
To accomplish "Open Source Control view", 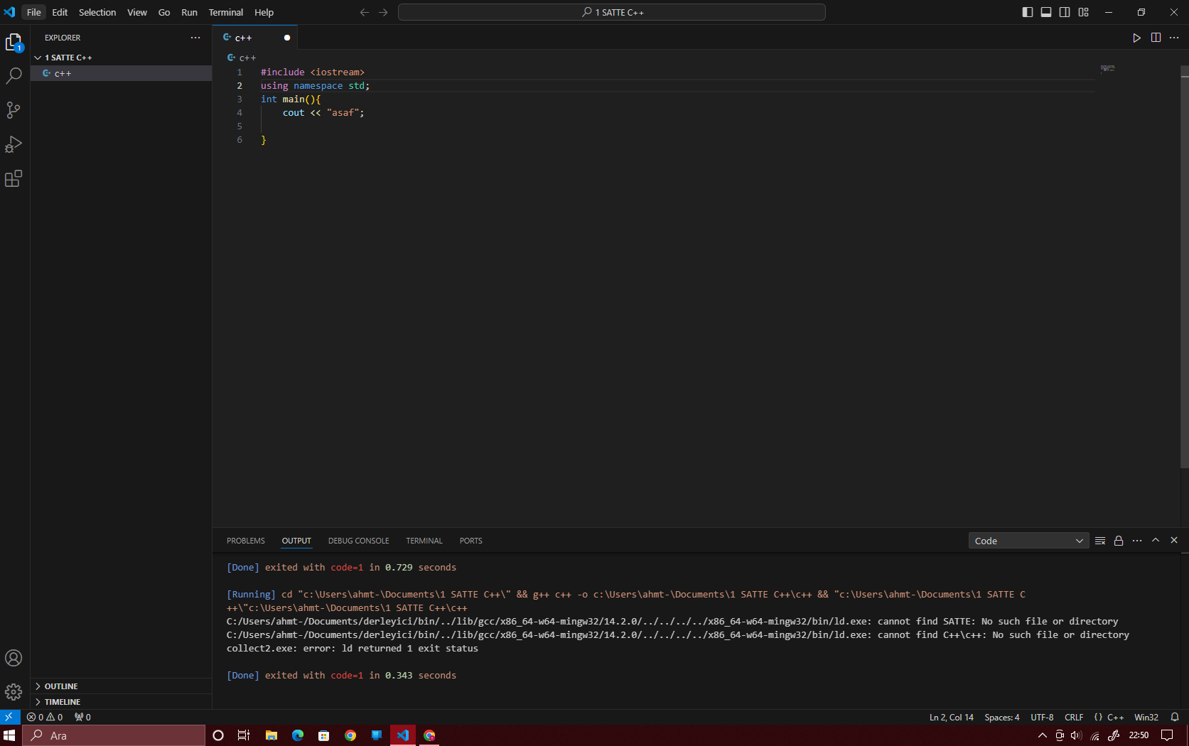I will pyautogui.click(x=14, y=110).
